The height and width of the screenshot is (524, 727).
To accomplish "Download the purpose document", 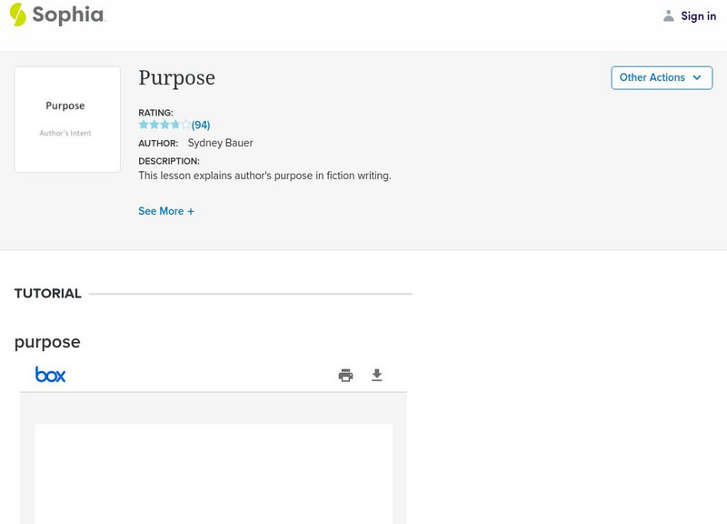I will [377, 375].
